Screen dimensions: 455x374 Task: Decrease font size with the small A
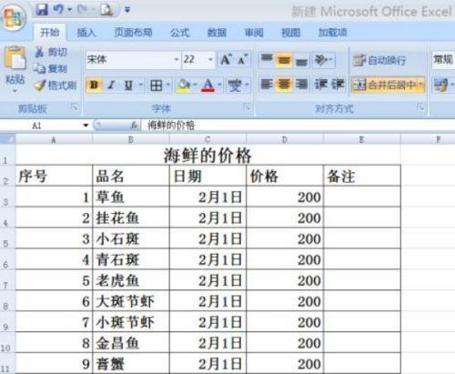tap(243, 60)
